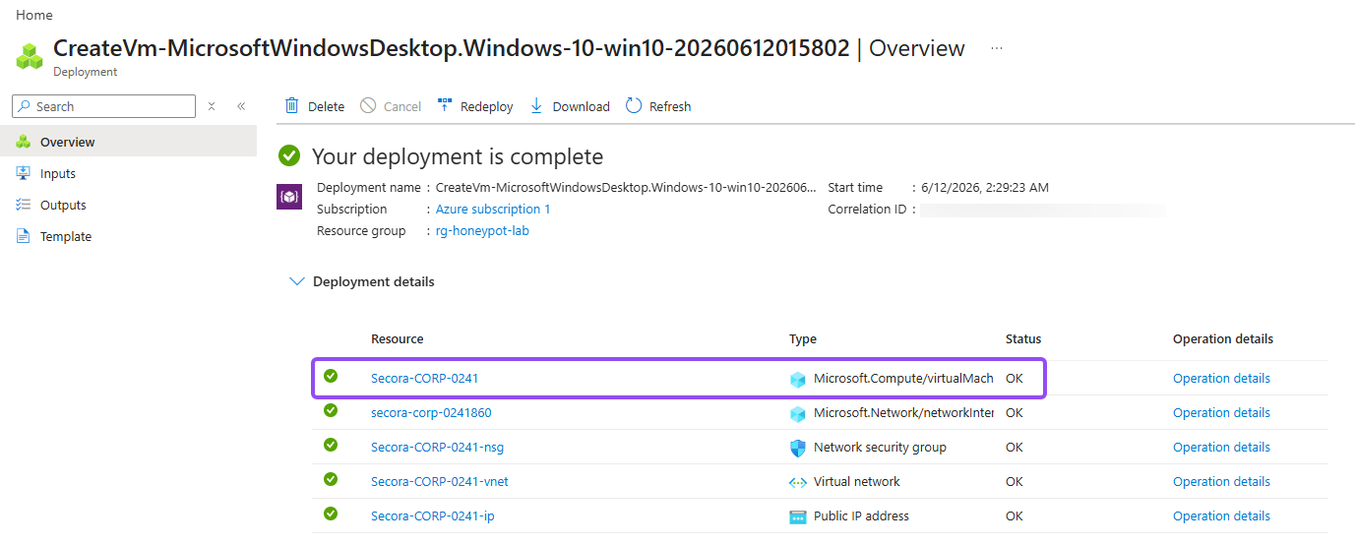Open the secora-corp-0241860 resource link
Screen dimensions: 1355x545
click(x=431, y=412)
